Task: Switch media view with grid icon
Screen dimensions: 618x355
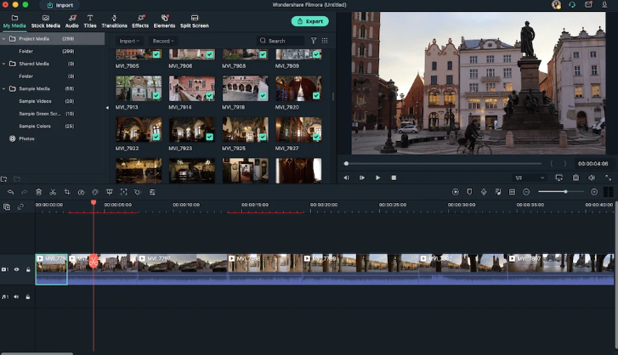Action: pyautogui.click(x=325, y=41)
